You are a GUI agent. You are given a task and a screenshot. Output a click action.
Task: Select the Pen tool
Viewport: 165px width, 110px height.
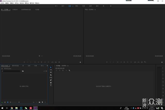[x=51, y=80]
